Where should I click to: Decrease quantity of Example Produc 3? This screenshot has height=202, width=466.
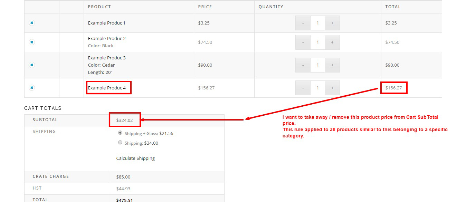(303, 65)
